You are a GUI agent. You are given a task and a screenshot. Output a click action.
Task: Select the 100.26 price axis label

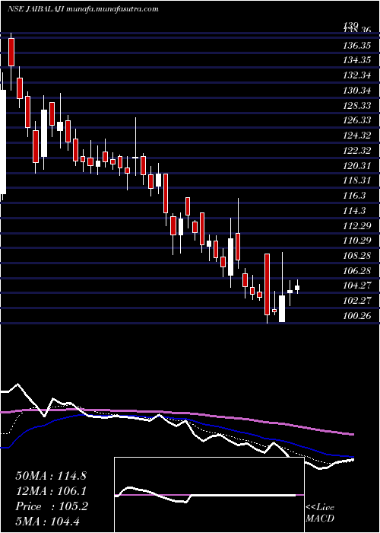coord(356,316)
